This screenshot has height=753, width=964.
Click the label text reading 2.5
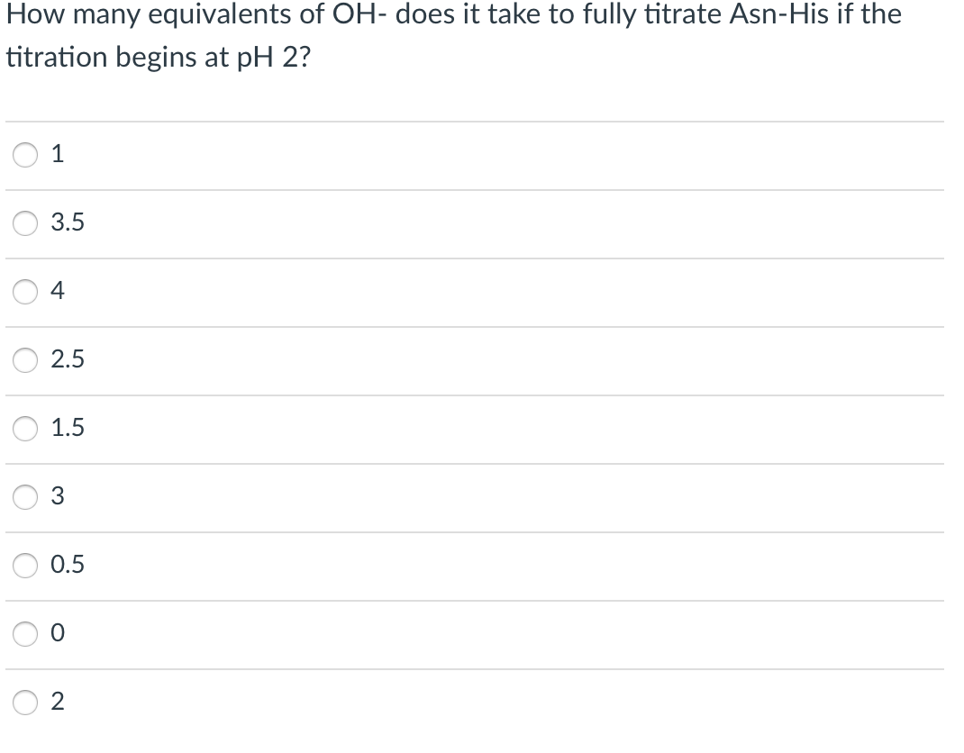pyautogui.click(x=68, y=359)
